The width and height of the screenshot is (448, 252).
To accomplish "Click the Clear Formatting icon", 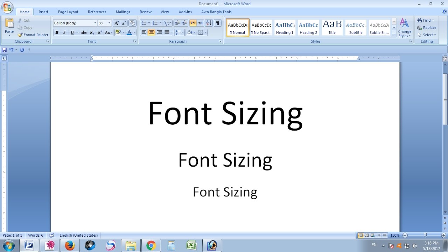I will coord(132,23).
